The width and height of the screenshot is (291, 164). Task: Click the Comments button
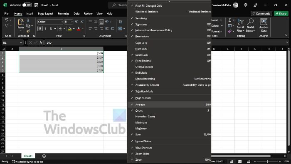261,13
